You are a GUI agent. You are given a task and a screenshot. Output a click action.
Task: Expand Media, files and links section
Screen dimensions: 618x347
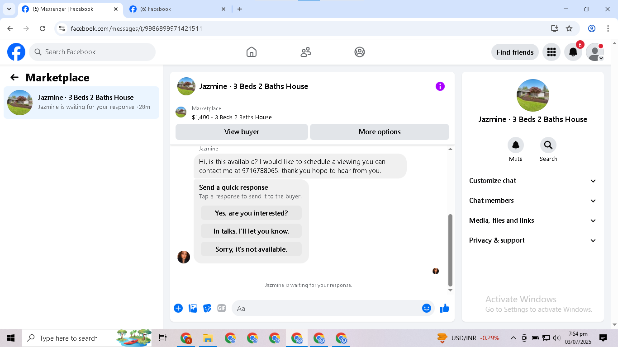click(533, 220)
